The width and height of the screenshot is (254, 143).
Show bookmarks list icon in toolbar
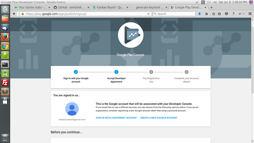[x=219, y=14]
